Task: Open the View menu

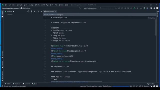Action: (x=14, y=5)
